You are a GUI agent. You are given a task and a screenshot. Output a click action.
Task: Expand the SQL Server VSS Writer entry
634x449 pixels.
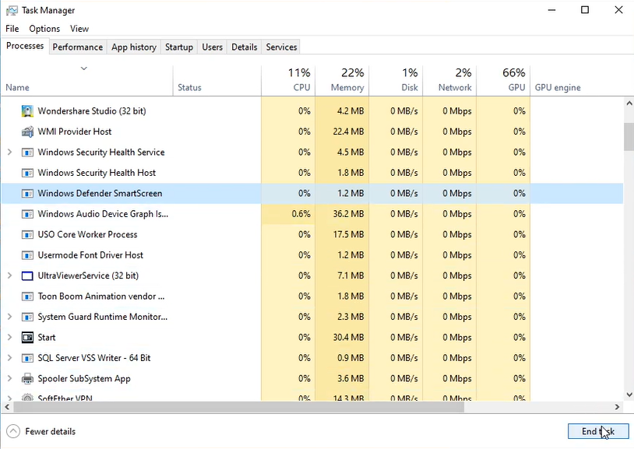click(9, 358)
